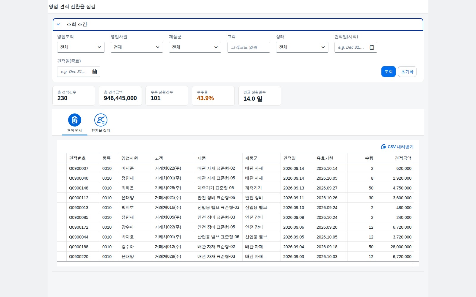This screenshot has width=476, height=297.
Task: Switch to 견적 명세 tab label
Action: pyautogui.click(x=75, y=131)
